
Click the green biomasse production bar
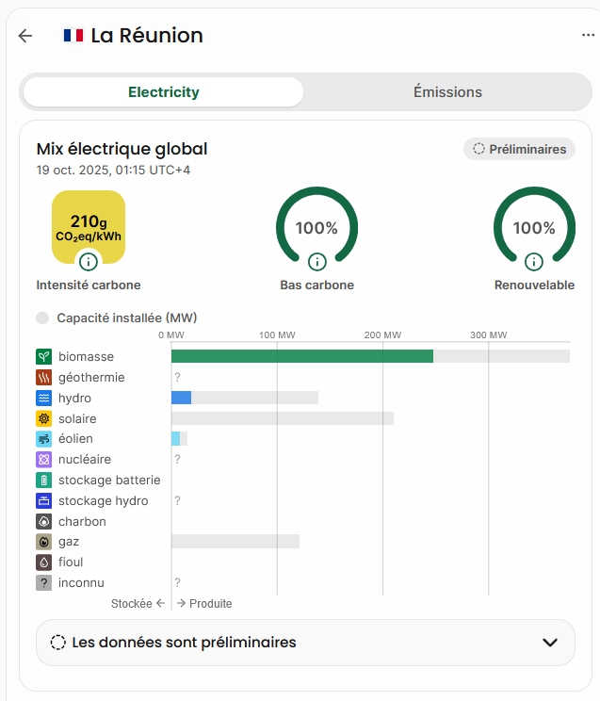[301, 356]
